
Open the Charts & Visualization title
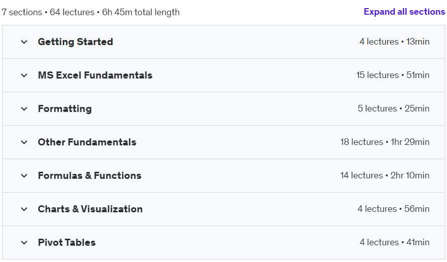point(90,209)
